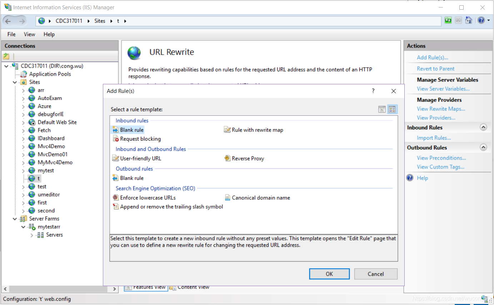Click the green refresh page icon
Viewport: 494px width, 305px height.
click(x=448, y=20)
